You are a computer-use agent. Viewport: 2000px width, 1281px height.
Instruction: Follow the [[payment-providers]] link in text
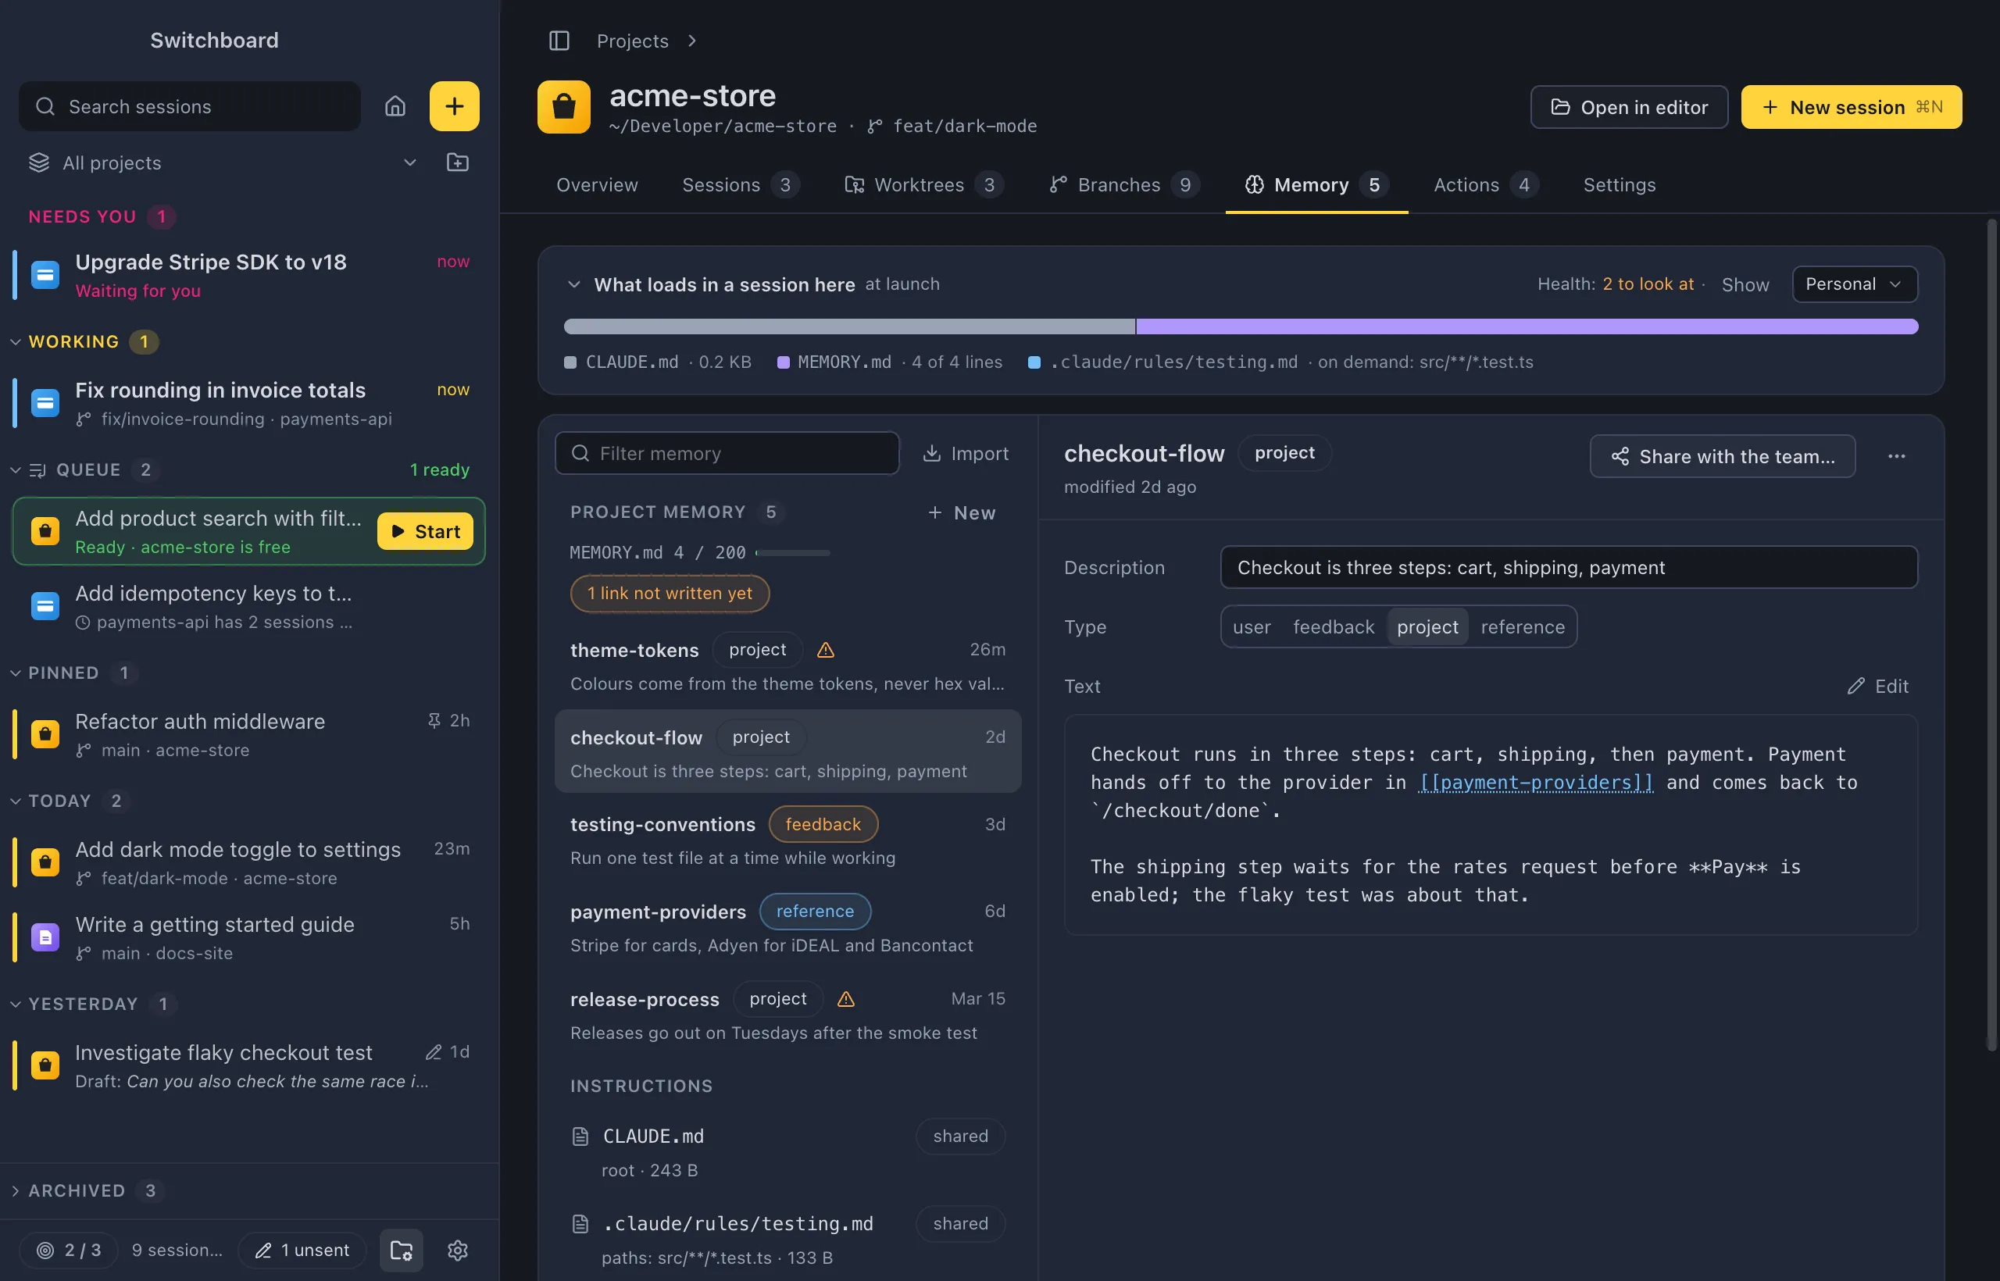pyautogui.click(x=1536, y=783)
